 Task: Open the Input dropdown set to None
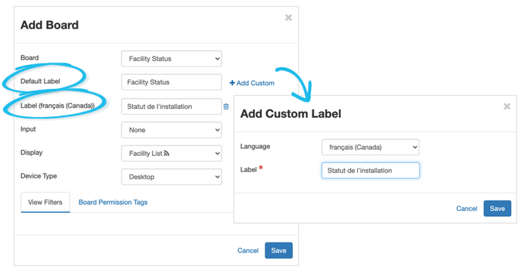(x=172, y=130)
